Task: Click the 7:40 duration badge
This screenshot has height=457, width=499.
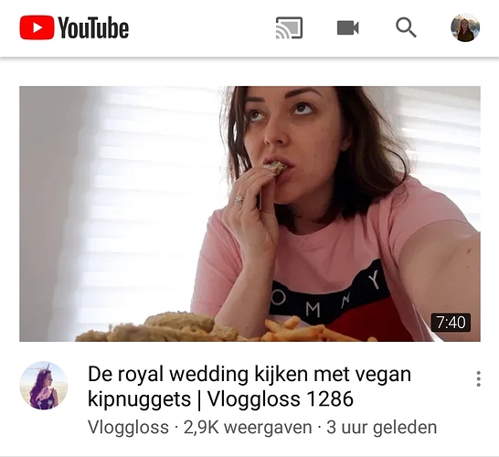Action: click(451, 323)
